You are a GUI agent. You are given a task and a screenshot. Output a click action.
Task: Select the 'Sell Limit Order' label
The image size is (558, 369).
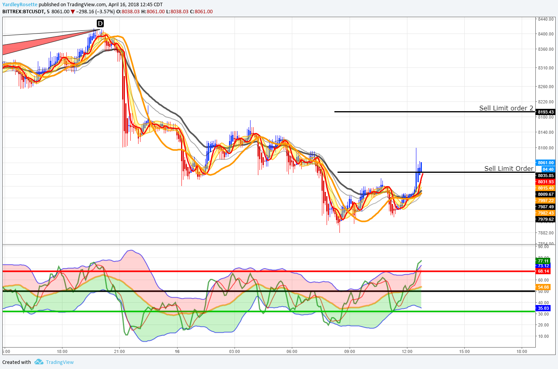[509, 169]
